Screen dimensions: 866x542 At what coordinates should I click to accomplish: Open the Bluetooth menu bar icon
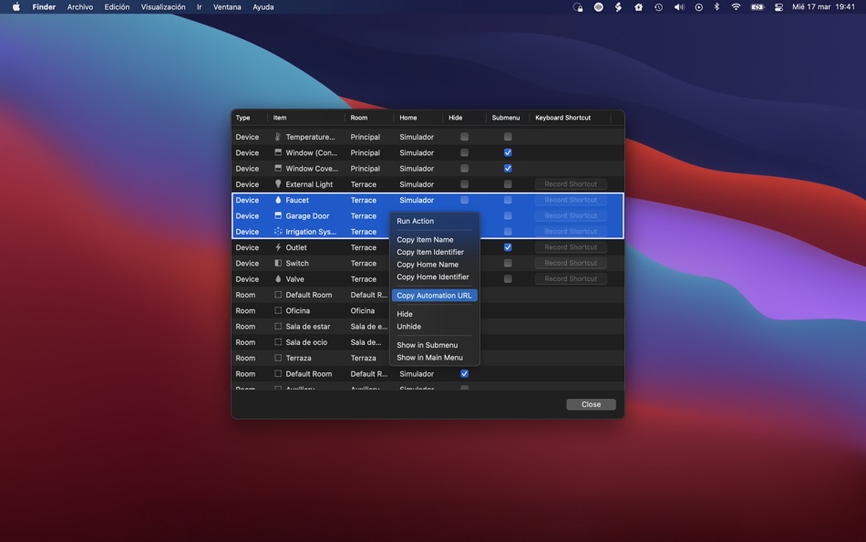pyautogui.click(x=717, y=7)
